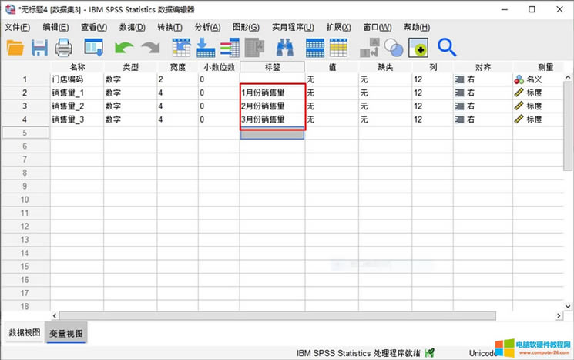This screenshot has height=360, width=574.
Task: Open Find using the binoculars icon
Action: point(285,48)
